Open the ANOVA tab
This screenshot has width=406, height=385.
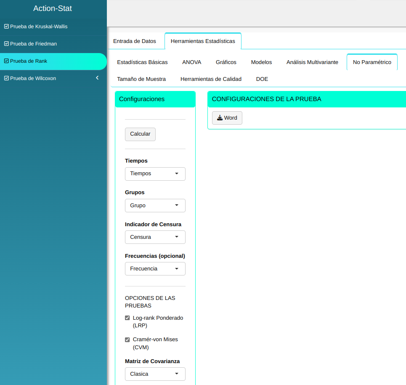191,62
